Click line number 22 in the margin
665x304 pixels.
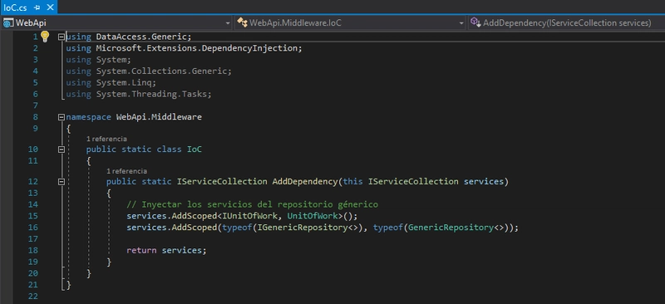click(33, 296)
